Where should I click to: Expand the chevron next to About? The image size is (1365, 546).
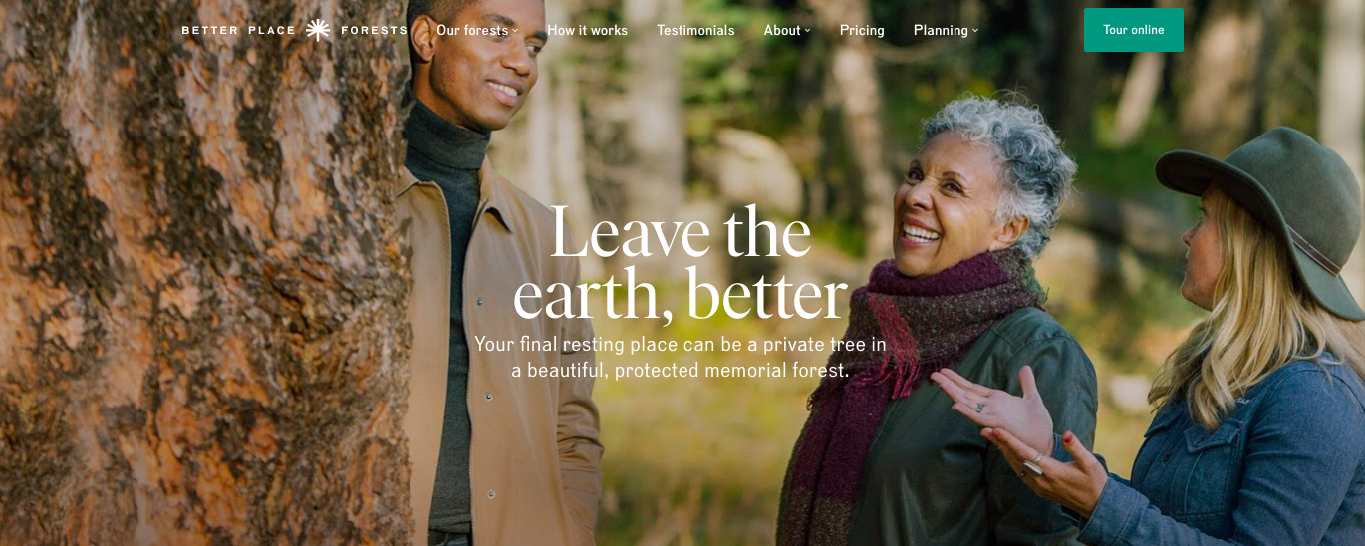coord(807,30)
